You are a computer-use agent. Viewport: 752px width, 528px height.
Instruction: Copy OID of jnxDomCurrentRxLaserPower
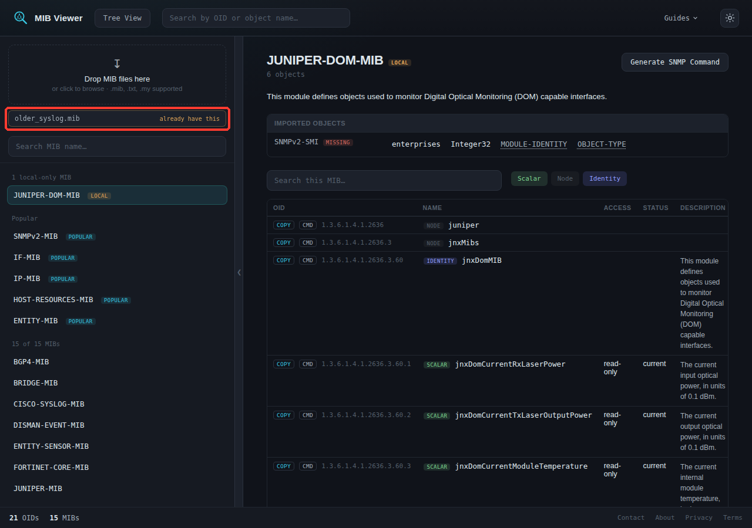(284, 364)
